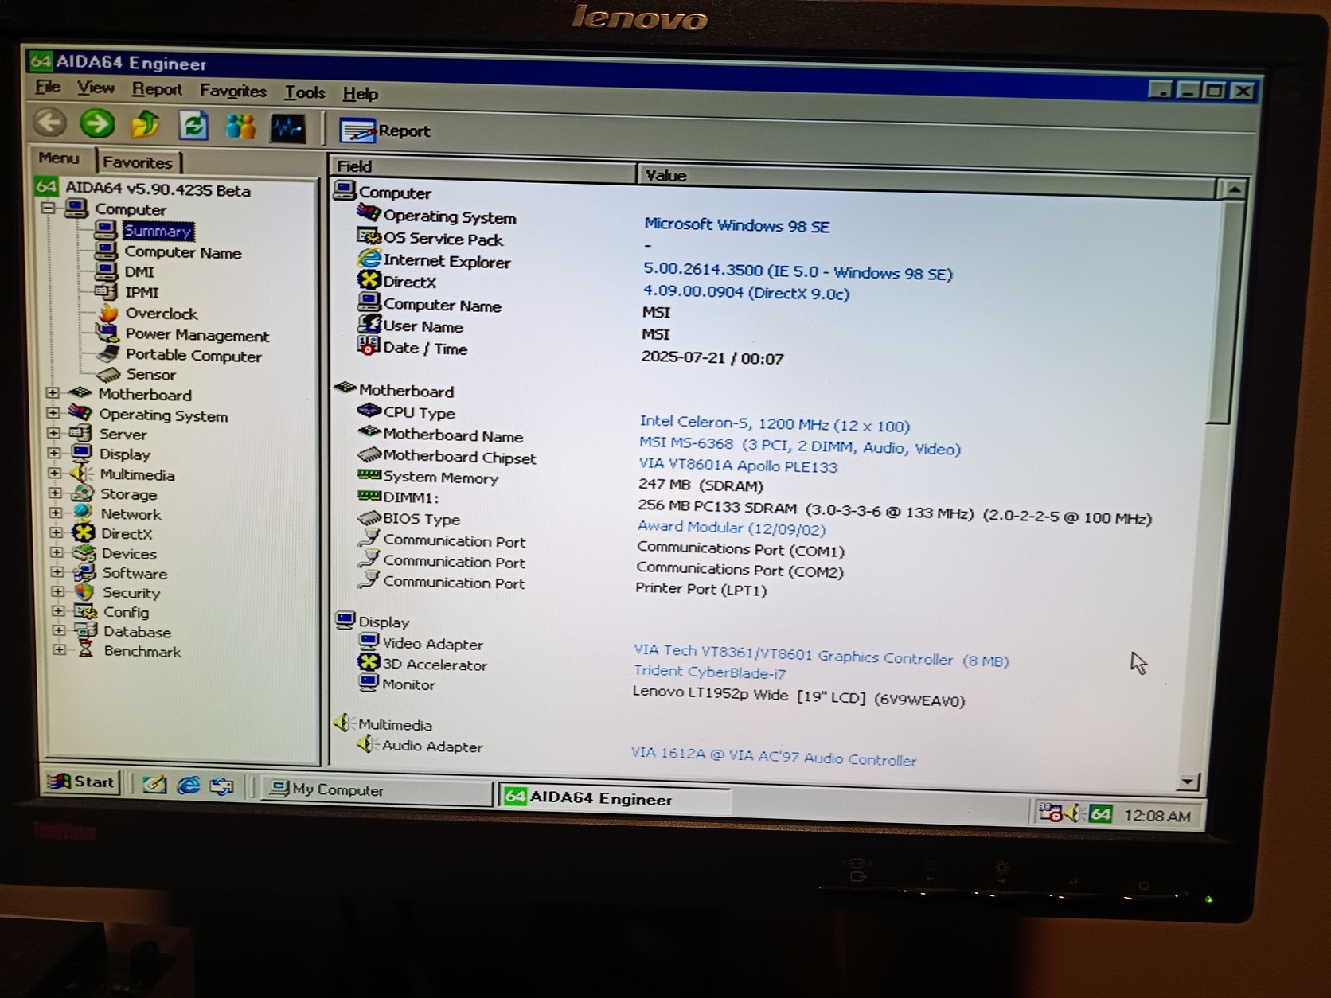Screen dimensions: 1331x998
Task: Expand the Security tree node
Action: [57, 591]
